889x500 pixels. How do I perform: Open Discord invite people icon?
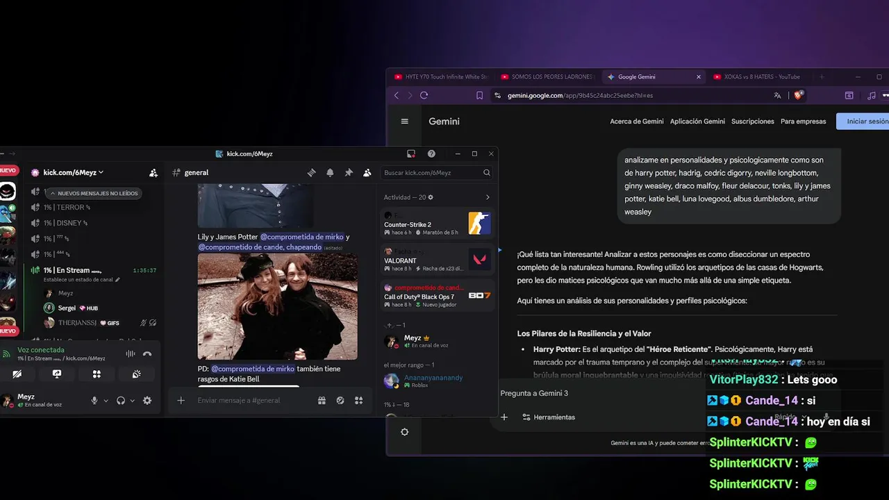point(153,173)
